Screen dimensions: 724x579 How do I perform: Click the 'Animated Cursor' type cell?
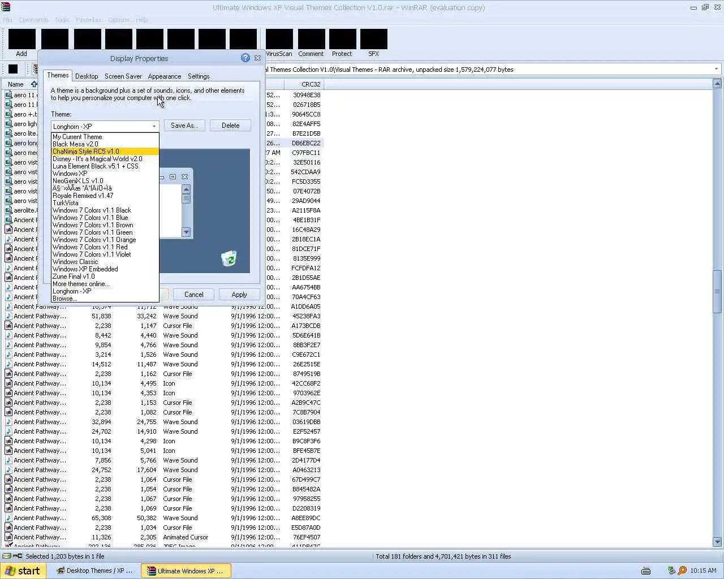[x=186, y=537]
